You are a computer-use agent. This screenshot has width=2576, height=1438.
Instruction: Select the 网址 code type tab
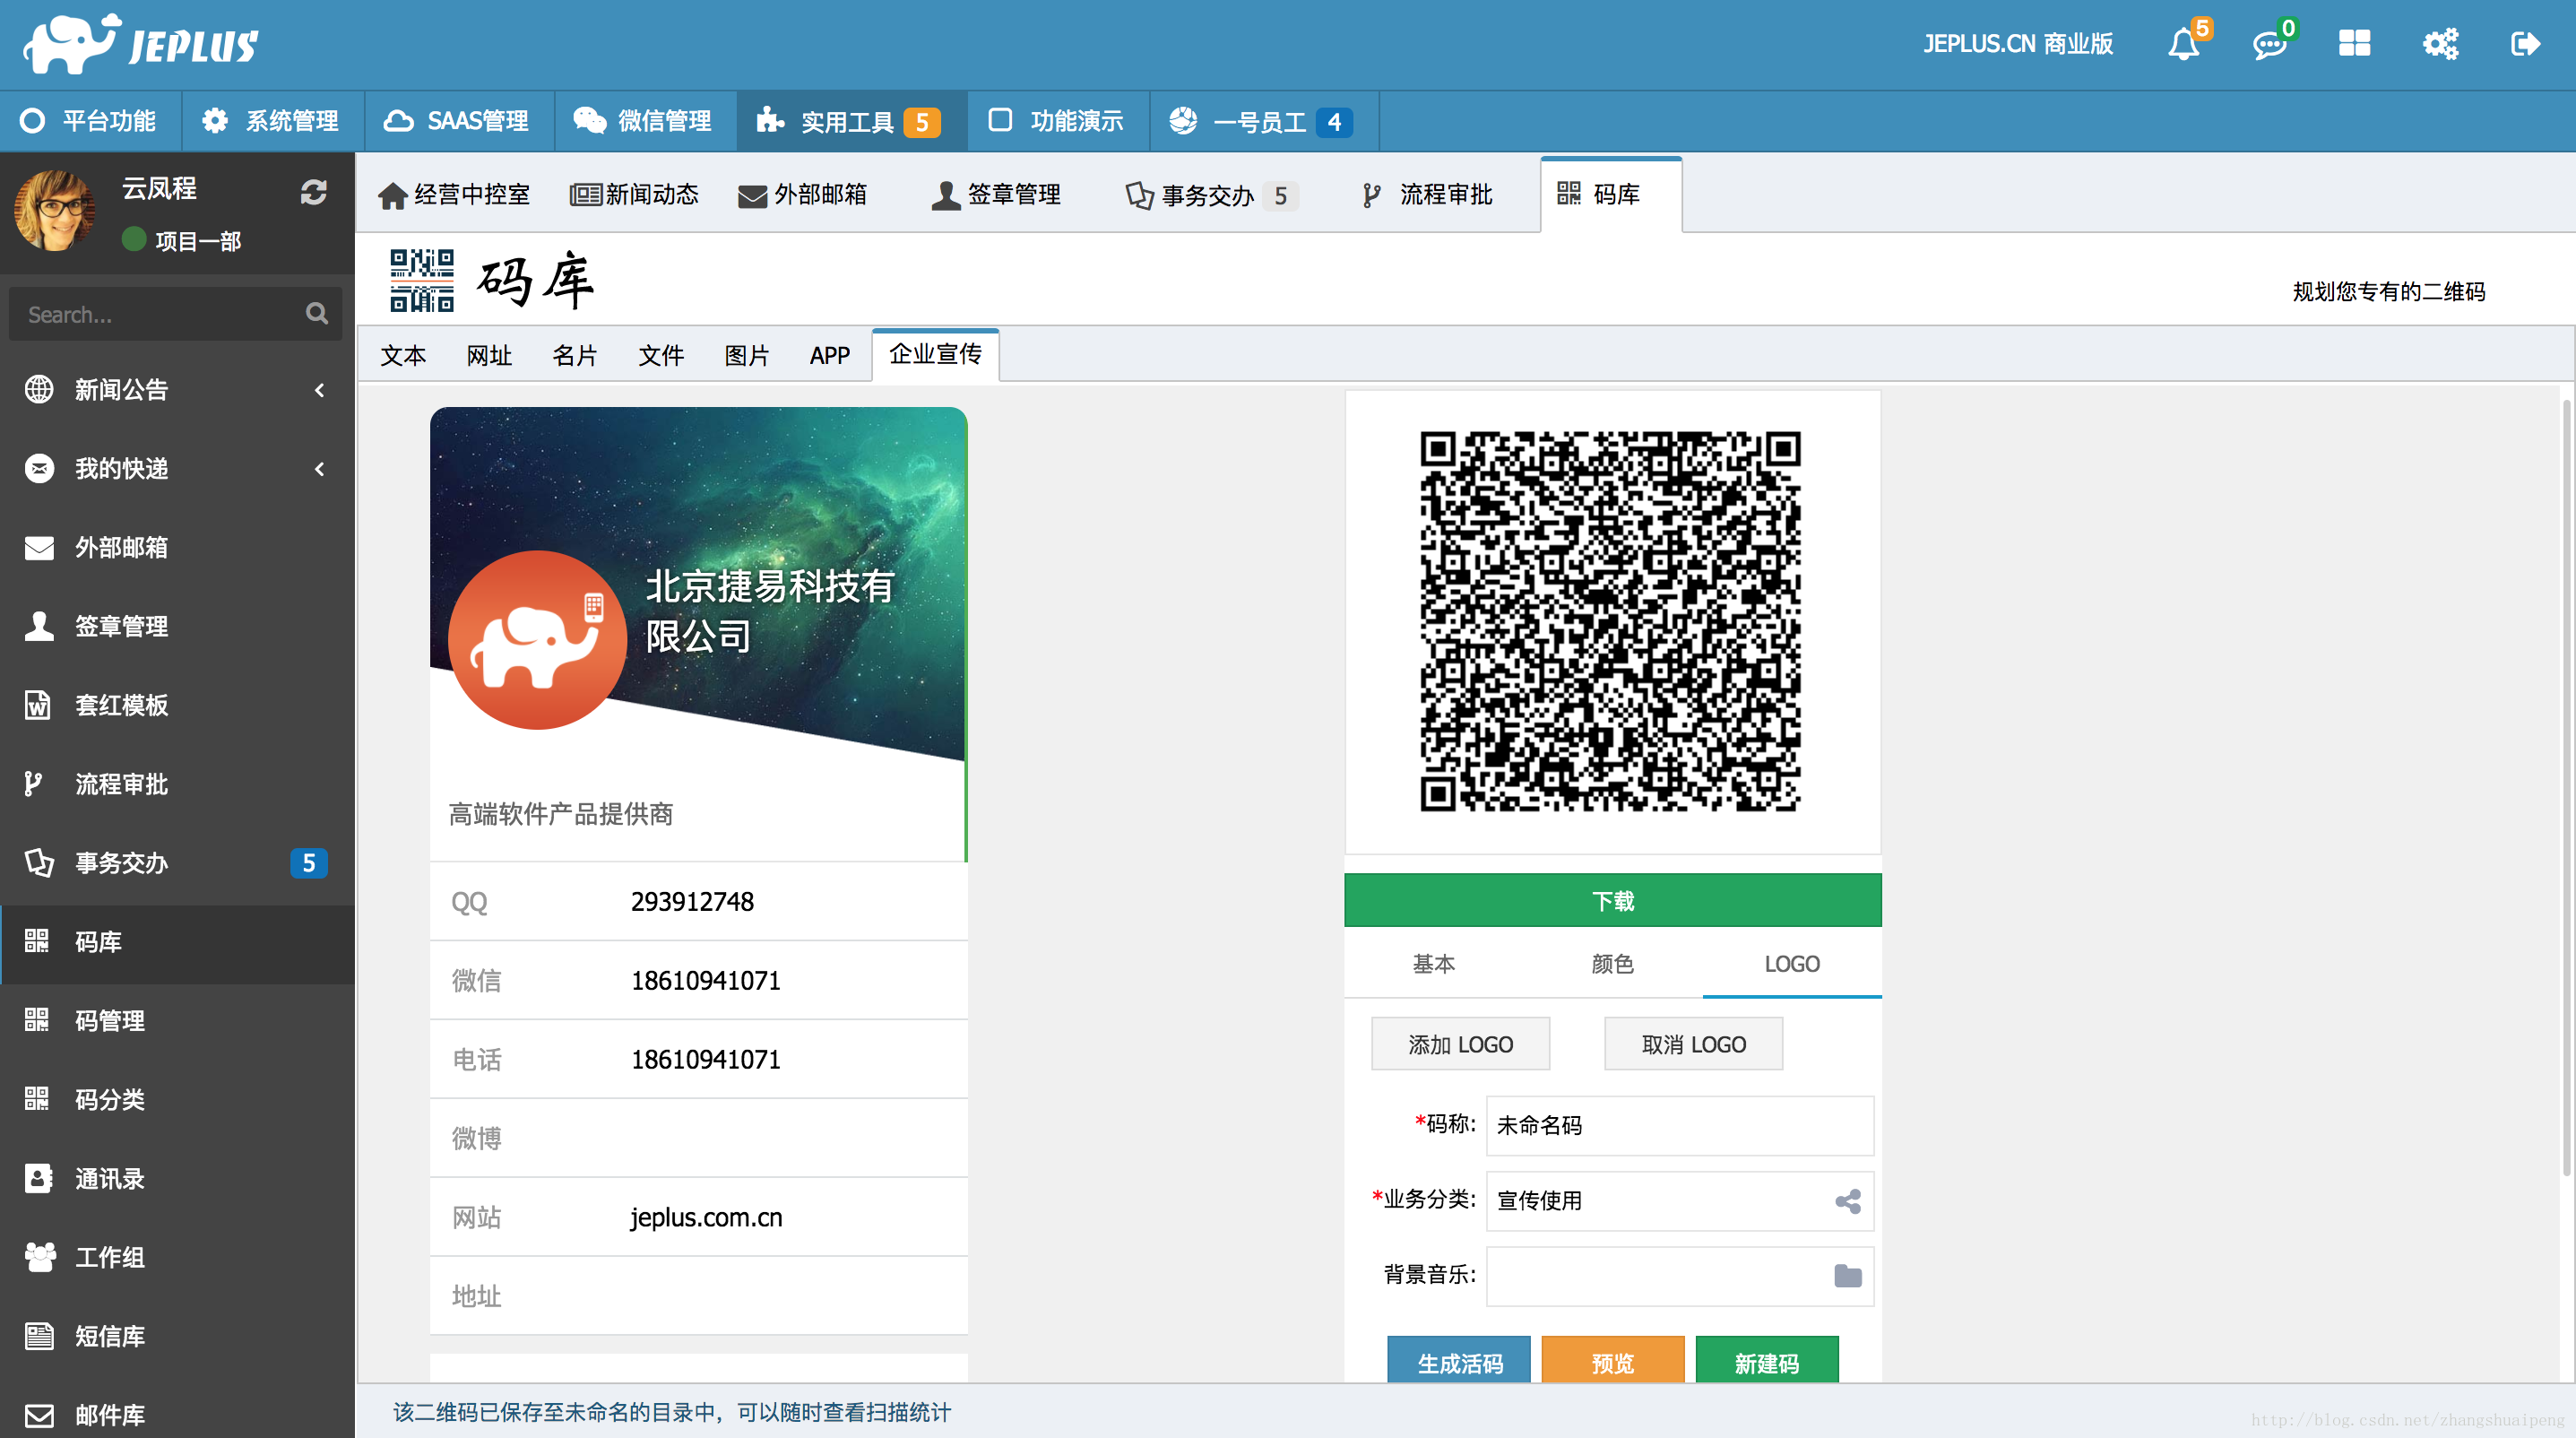pos(489,355)
